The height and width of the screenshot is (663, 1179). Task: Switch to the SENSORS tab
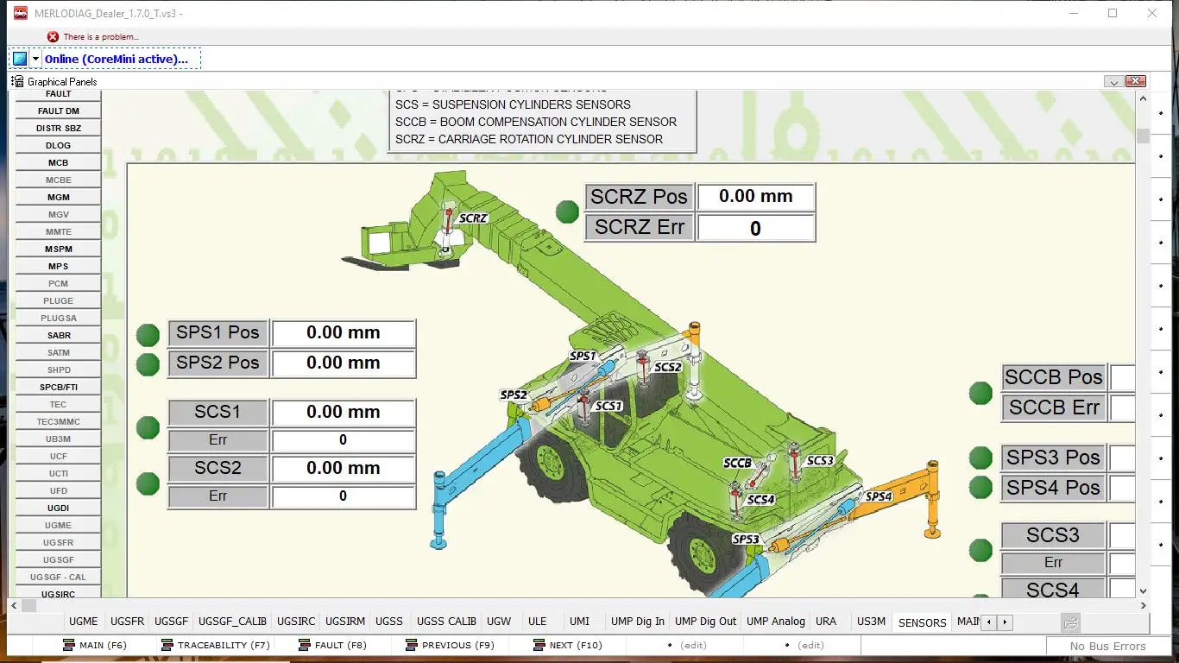coord(921,622)
